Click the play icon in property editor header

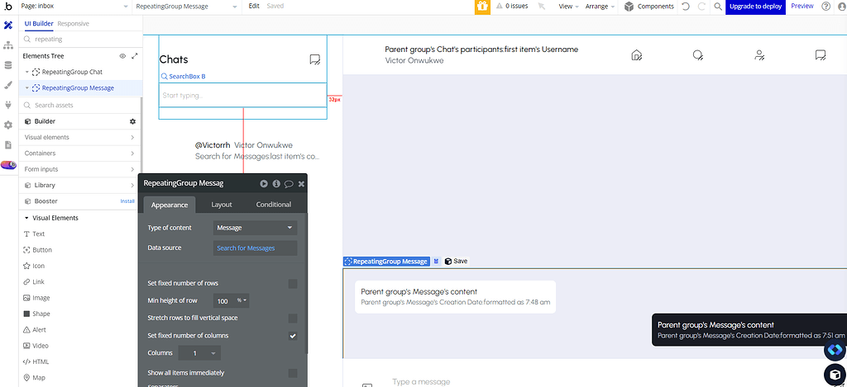264,183
